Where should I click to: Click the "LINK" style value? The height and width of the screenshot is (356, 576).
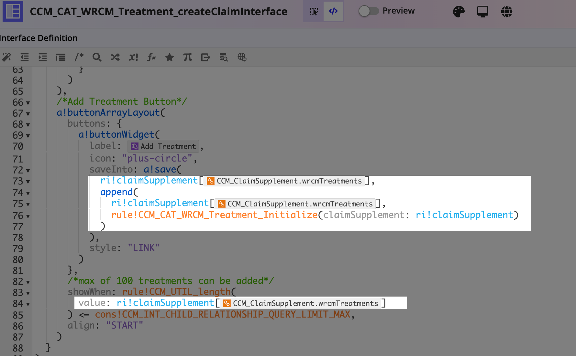pos(143,248)
